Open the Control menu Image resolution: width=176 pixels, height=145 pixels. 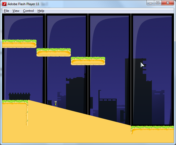(28, 11)
